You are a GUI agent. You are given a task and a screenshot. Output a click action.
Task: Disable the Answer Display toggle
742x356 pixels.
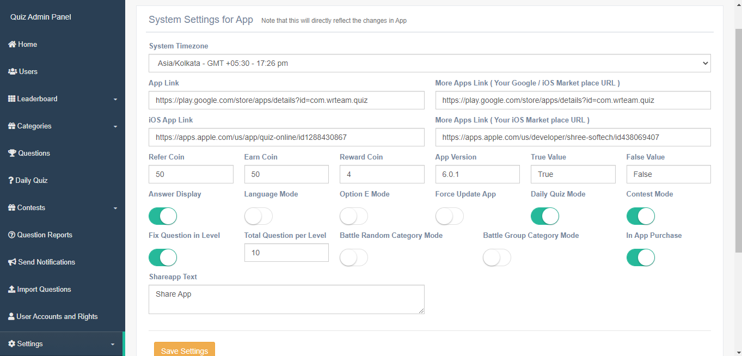[x=163, y=216]
